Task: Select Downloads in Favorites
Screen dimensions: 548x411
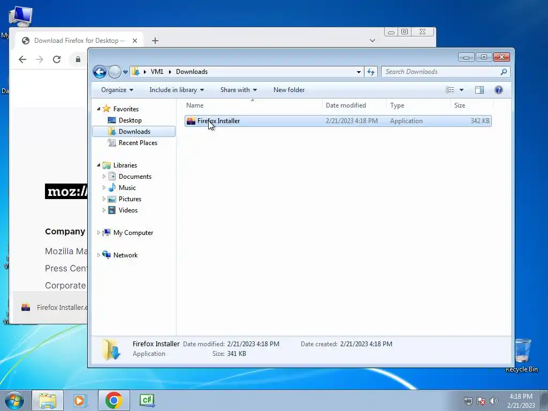Action: point(134,132)
